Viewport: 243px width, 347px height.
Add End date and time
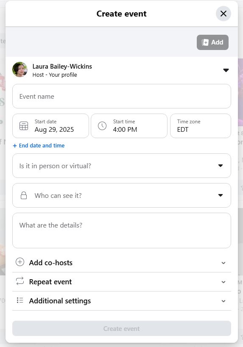click(x=39, y=146)
